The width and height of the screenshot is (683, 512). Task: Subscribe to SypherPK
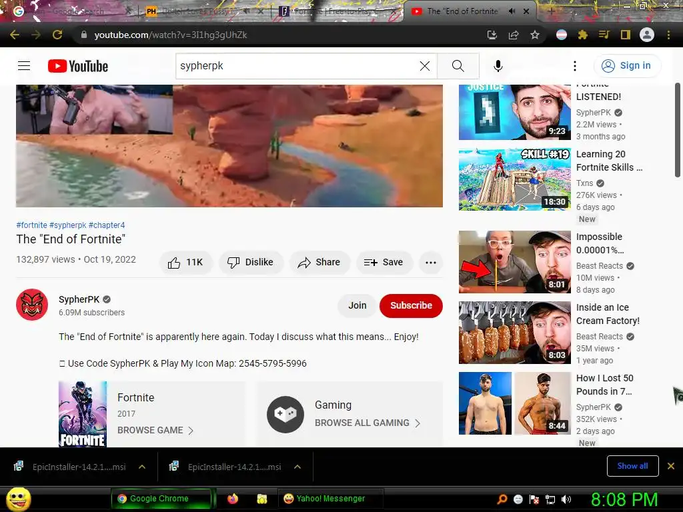[x=411, y=305]
